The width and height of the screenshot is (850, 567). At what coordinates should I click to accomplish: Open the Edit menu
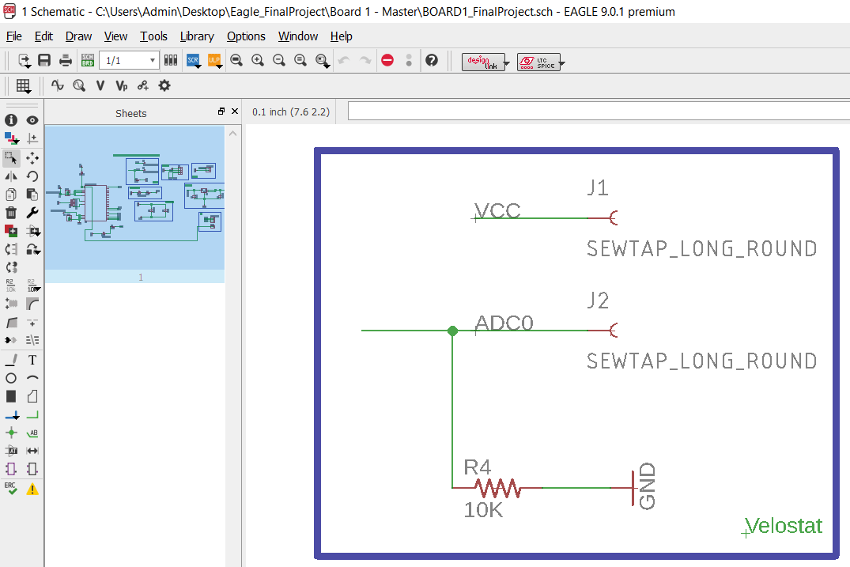(43, 36)
